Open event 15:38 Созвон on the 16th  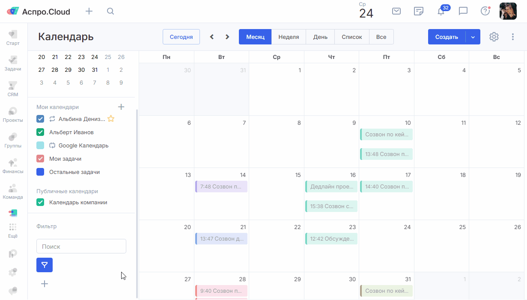point(331,206)
